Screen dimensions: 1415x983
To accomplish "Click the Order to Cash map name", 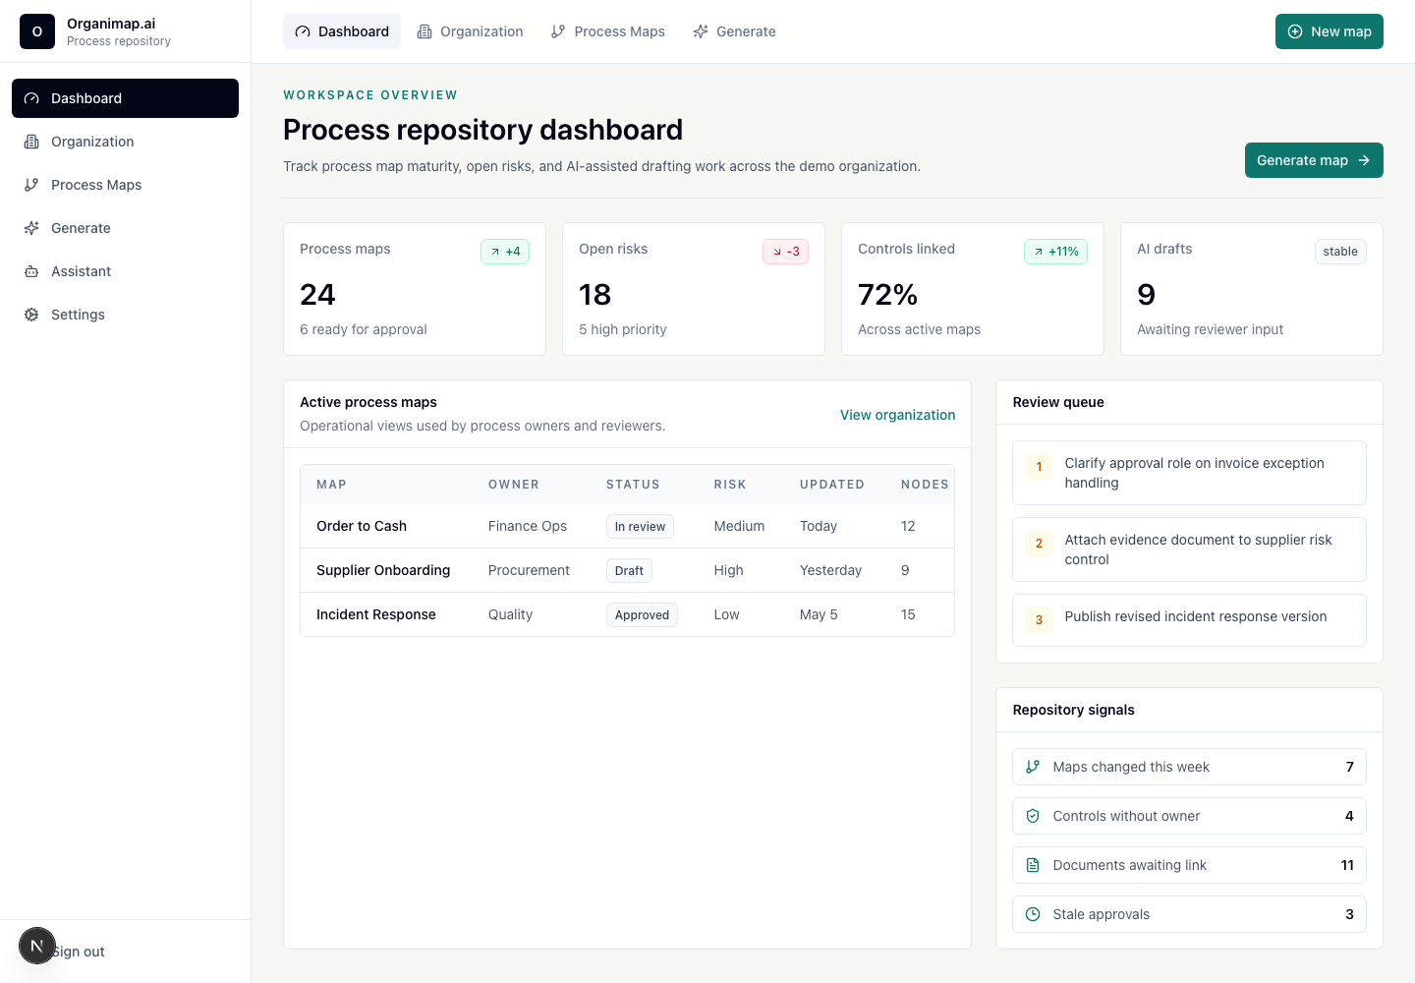I will 362,526.
